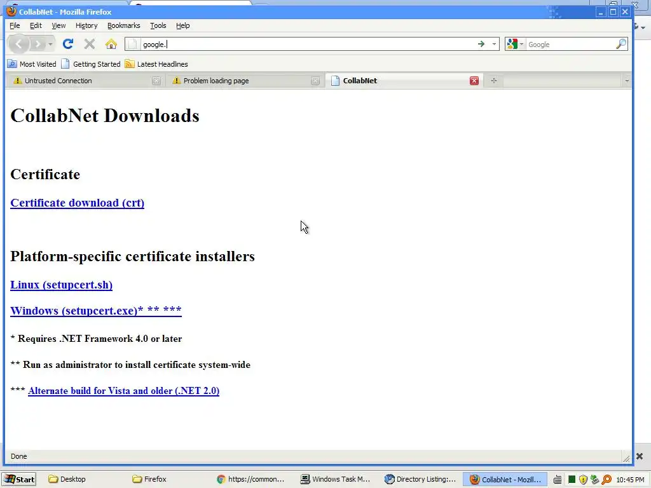Click the 'Done' status bar text
Viewport: 651px width, 488px height.
(x=18, y=456)
